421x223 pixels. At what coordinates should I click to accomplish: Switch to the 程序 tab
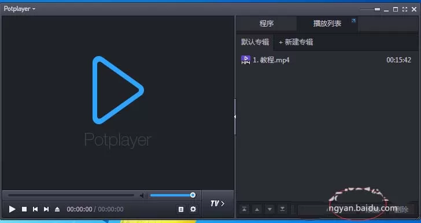point(267,24)
